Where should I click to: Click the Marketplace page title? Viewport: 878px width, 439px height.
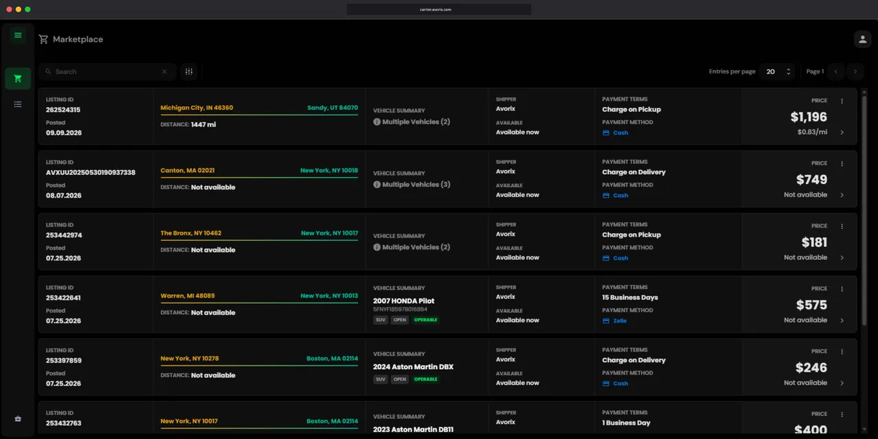click(x=78, y=39)
